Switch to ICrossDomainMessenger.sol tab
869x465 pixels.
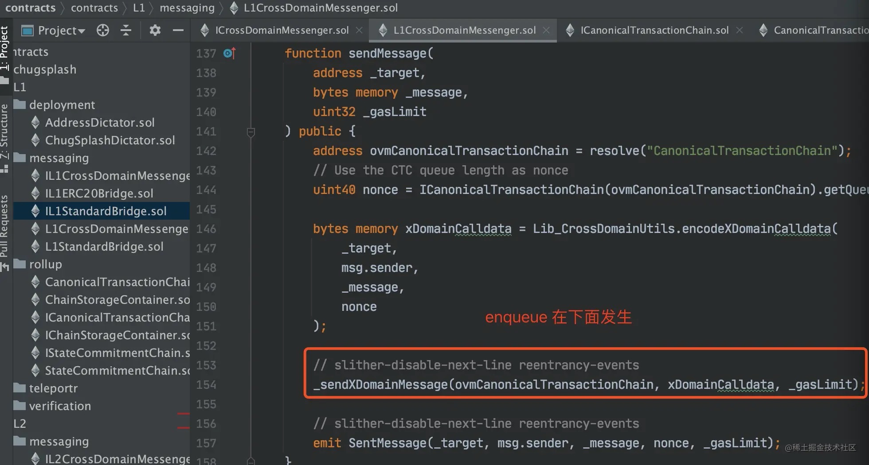(x=282, y=31)
